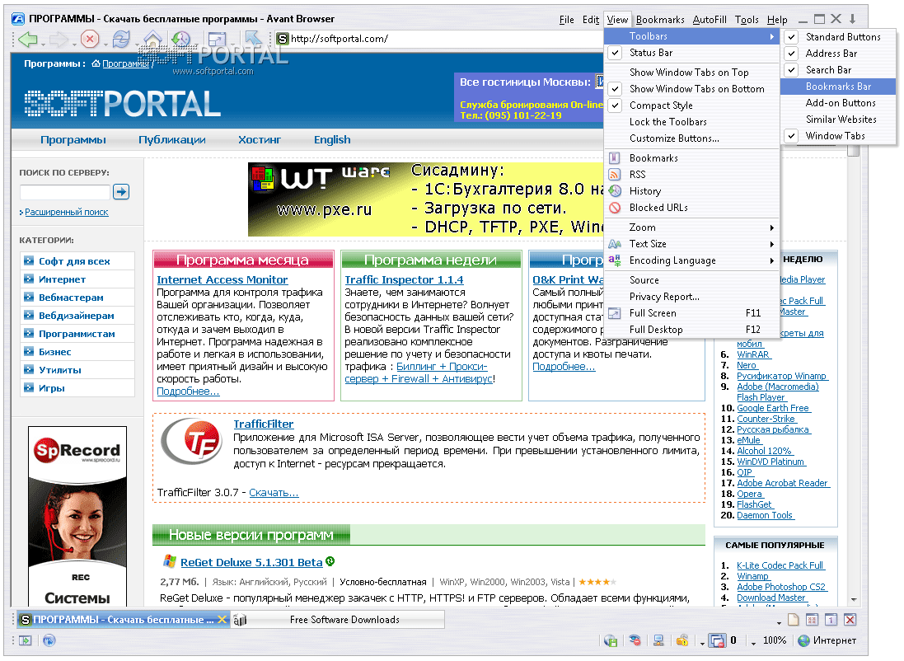This screenshot has height=661, width=904.
Task: Open Публикации navigation link
Action: click(171, 139)
